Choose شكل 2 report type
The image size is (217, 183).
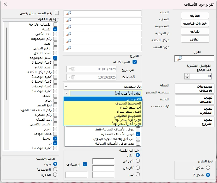208,175
